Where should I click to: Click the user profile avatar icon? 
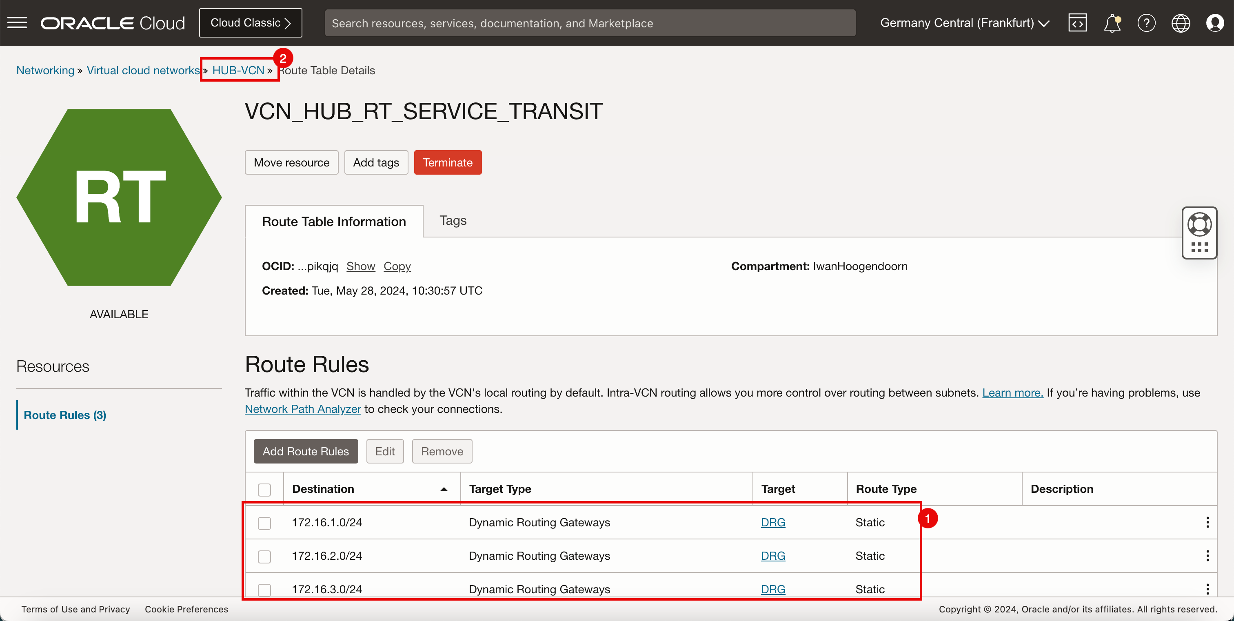point(1215,22)
